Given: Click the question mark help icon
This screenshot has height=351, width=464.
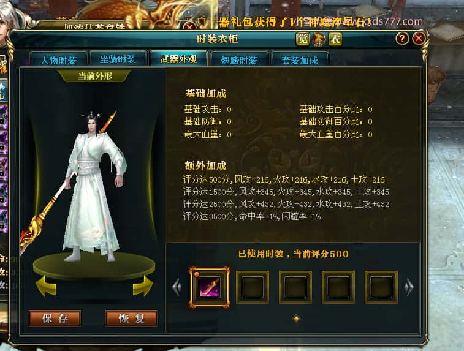Looking at the screenshot, I should coord(402,39).
